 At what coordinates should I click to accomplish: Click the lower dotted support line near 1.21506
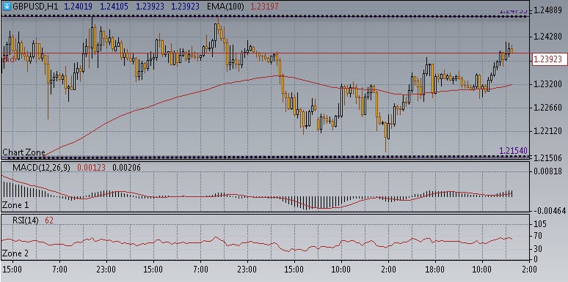[x=265, y=157]
